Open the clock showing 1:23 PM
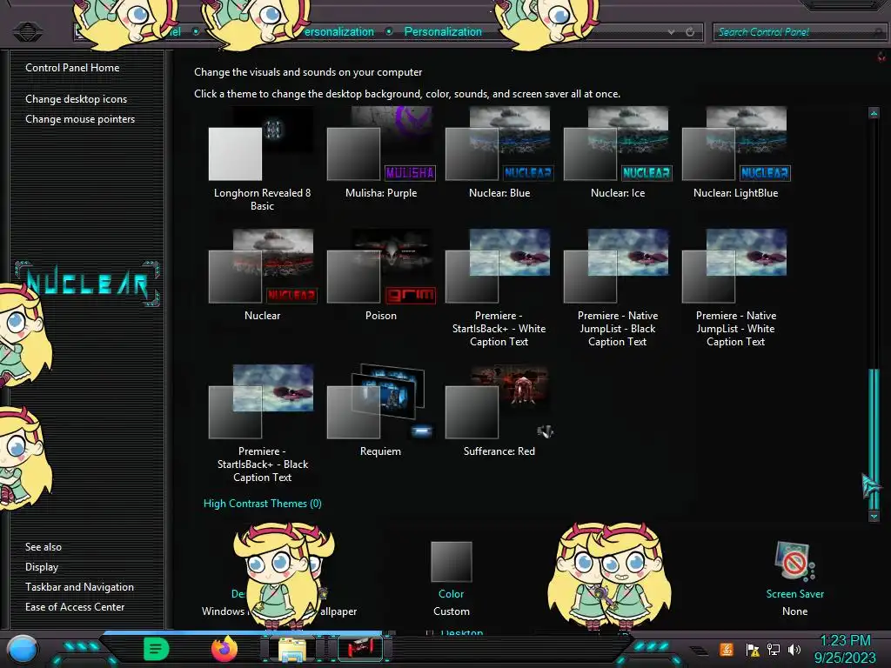The height and width of the screenshot is (668, 891). (845, 649)
